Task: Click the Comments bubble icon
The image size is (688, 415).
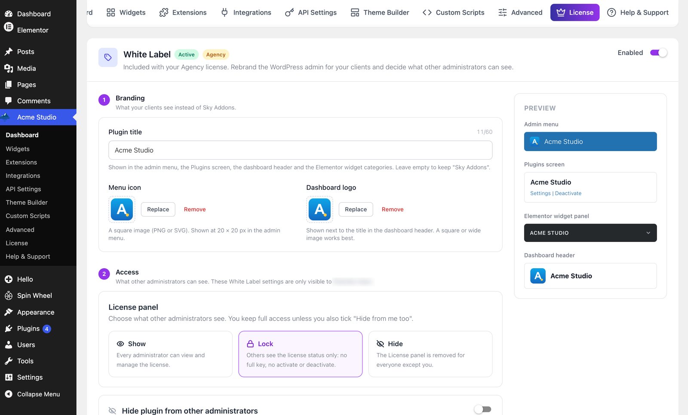Action: click(9, 101)
